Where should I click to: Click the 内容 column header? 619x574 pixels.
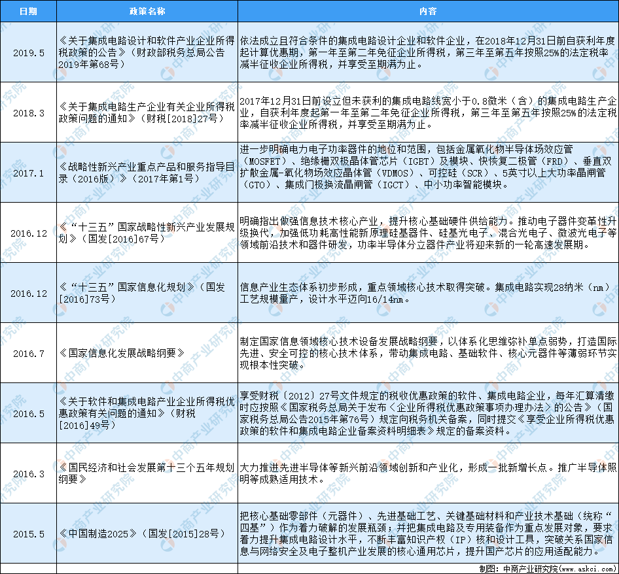coord(429,11)
